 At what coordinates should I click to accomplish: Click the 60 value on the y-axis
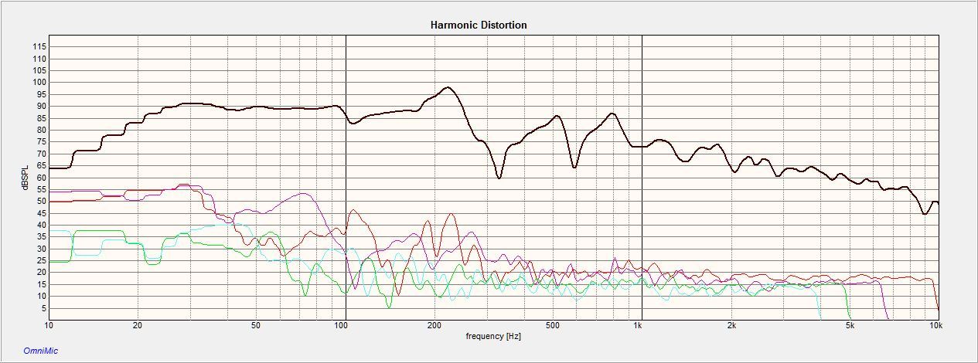(x=42, y=178)
